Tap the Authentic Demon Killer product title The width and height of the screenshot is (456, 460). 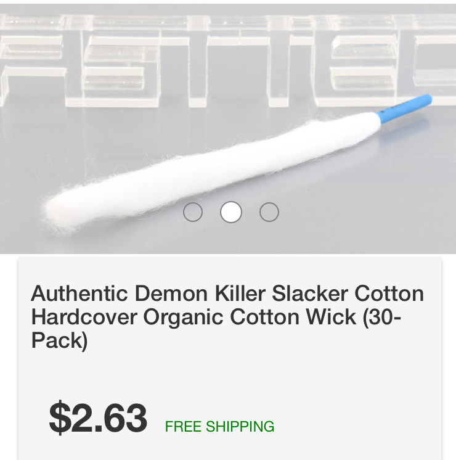click(227, 317)
